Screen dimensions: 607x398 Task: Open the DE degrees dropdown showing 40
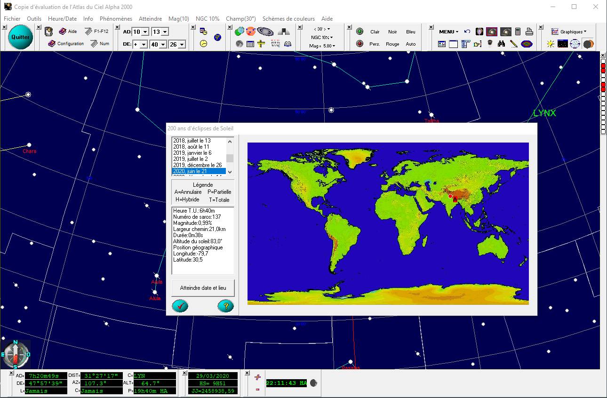pyautogui.click(x=163, y=44)
